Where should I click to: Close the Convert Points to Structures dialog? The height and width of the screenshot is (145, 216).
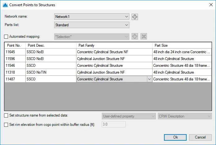tap(211, 5)
